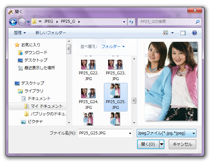
Task: Select PP25_G23.JPG thumbnail
Action: (115, 64)
